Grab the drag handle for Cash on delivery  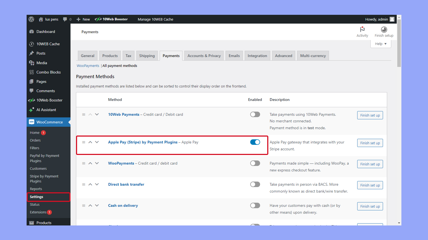coord(84,205)
